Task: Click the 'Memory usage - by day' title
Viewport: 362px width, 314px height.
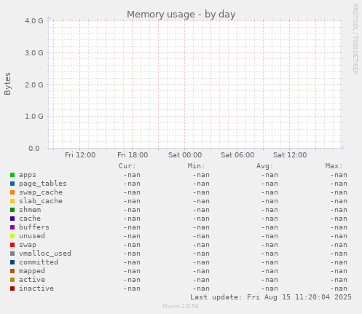Action: point(181,15)
